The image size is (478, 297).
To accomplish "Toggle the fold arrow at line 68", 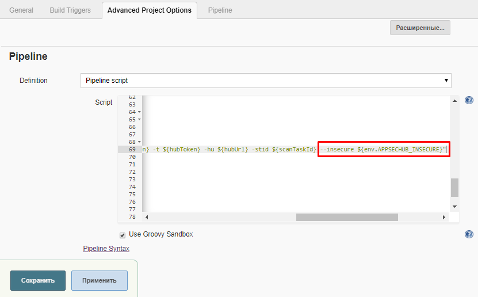I will coord(139,142).
